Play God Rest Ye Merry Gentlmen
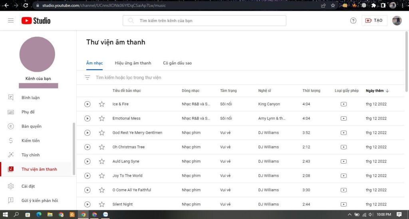Image resolution: width=409 pixels, height=219 pixels. [87, 133]
